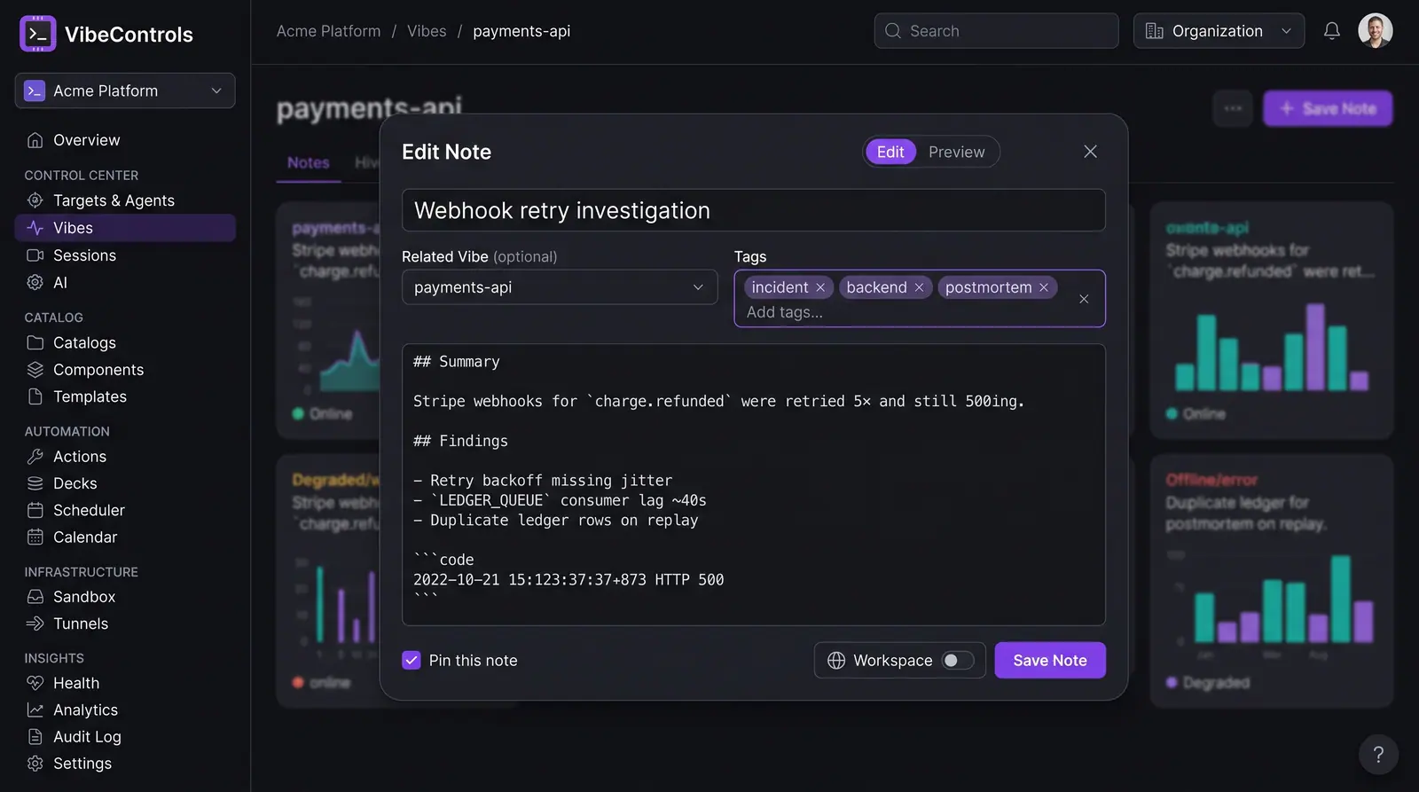Open the three-dot more options button
This screenshot has width=1419, height=792.
[x=1233, y=108]
